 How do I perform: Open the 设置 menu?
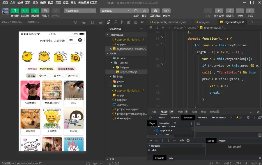[x=66, y=3]
